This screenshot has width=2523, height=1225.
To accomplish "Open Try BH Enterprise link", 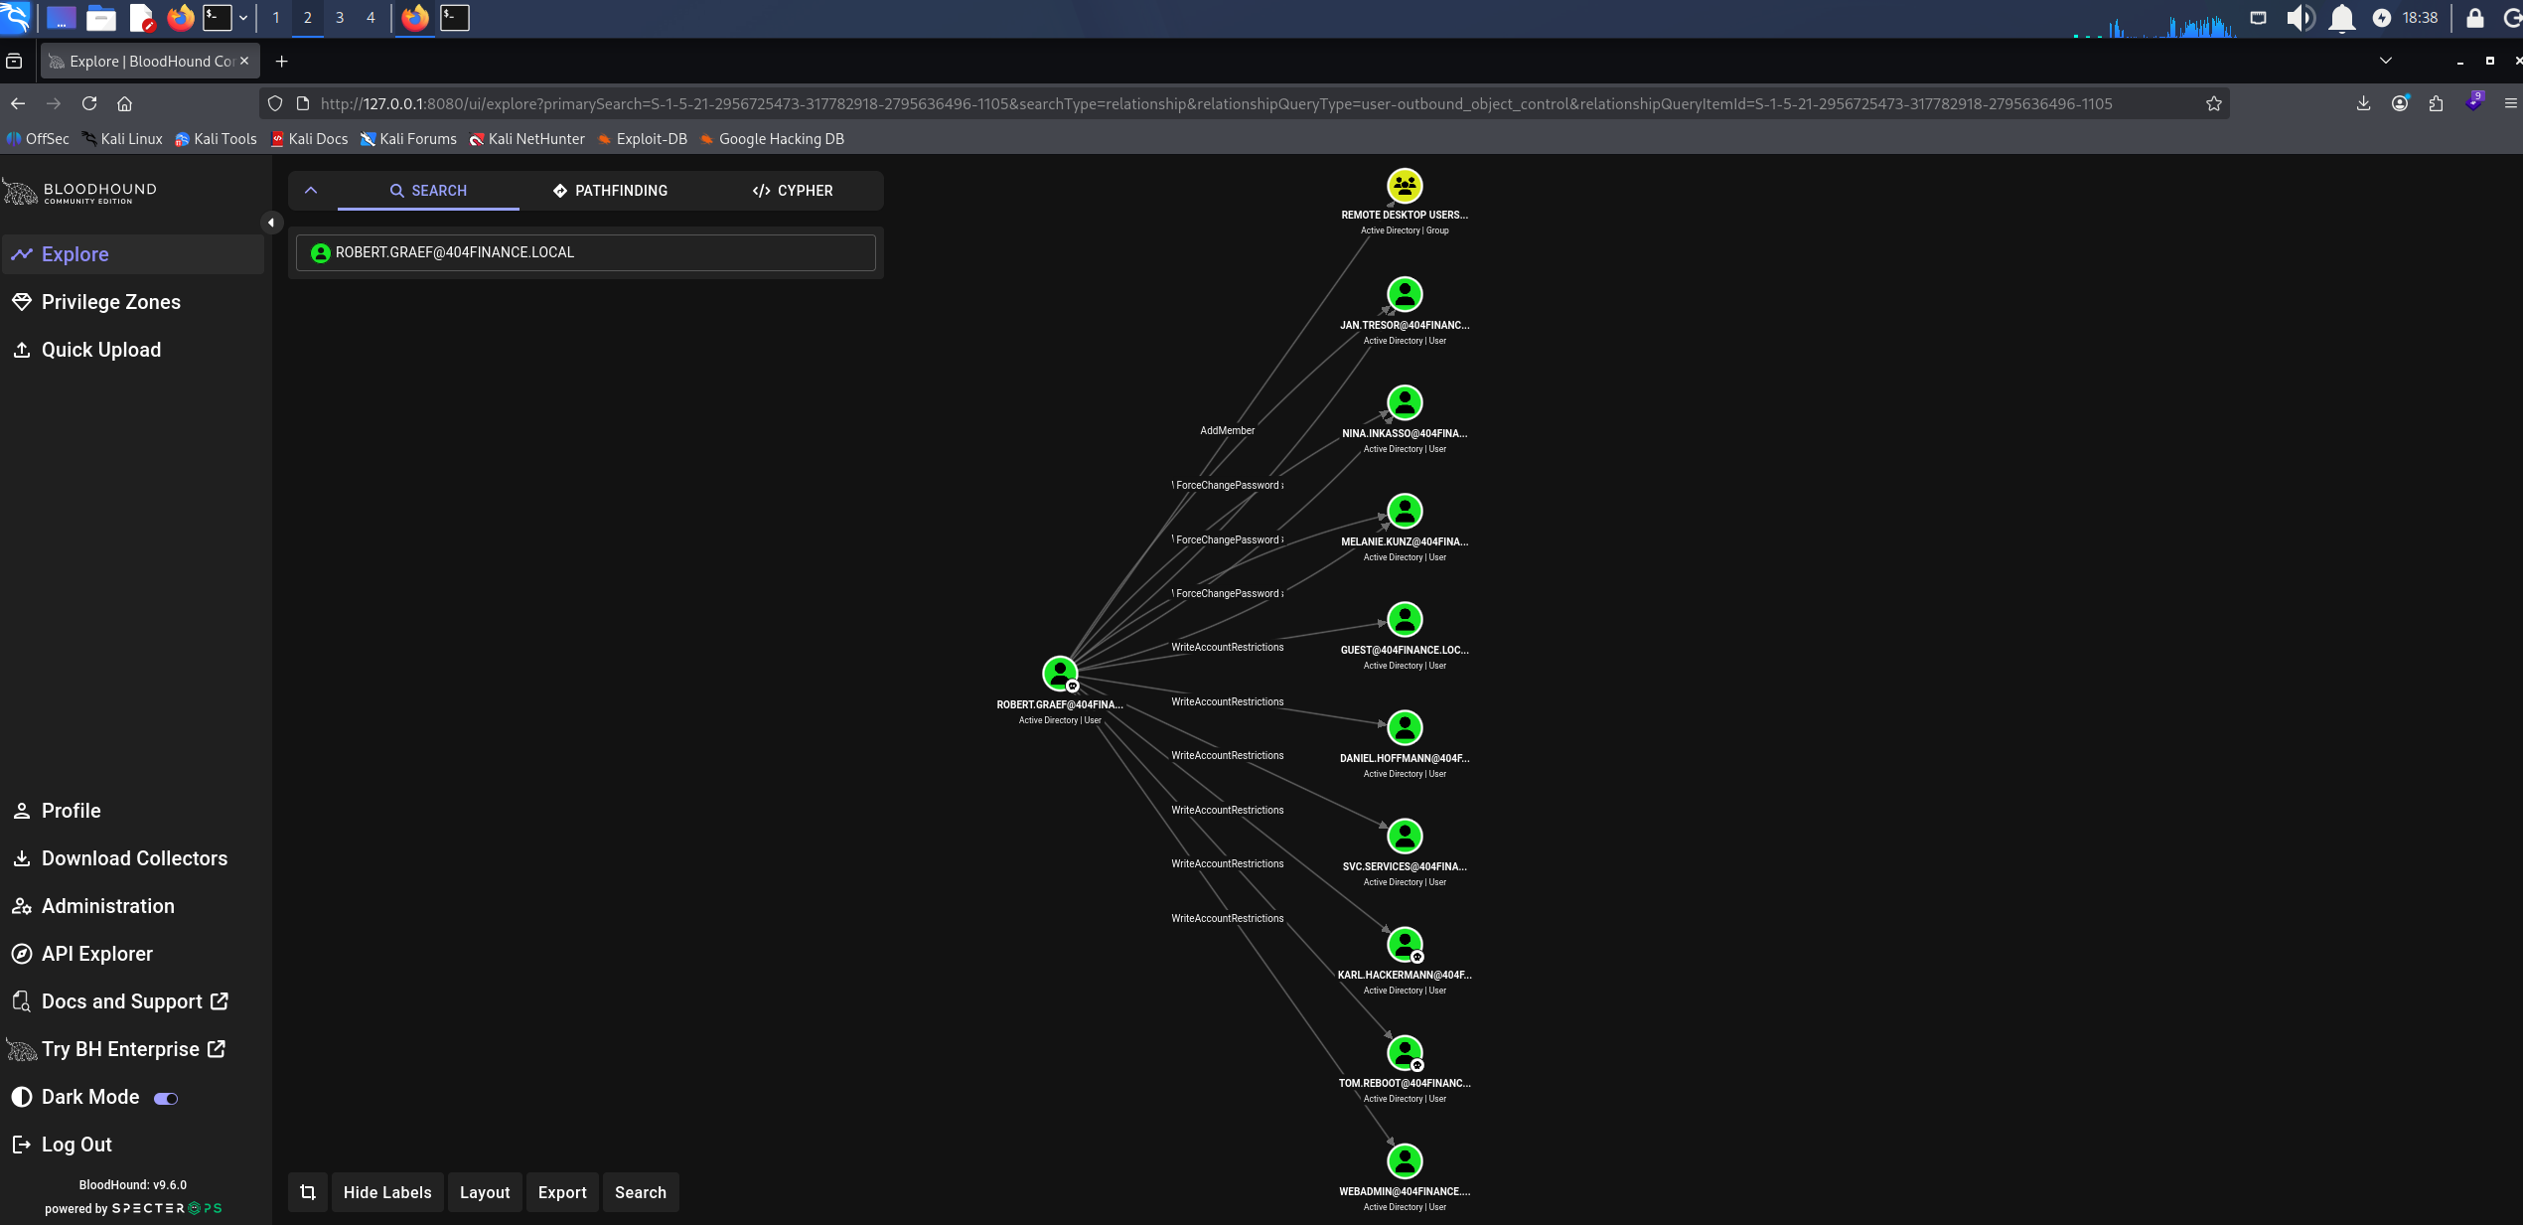I will (x=132, y=1049).
